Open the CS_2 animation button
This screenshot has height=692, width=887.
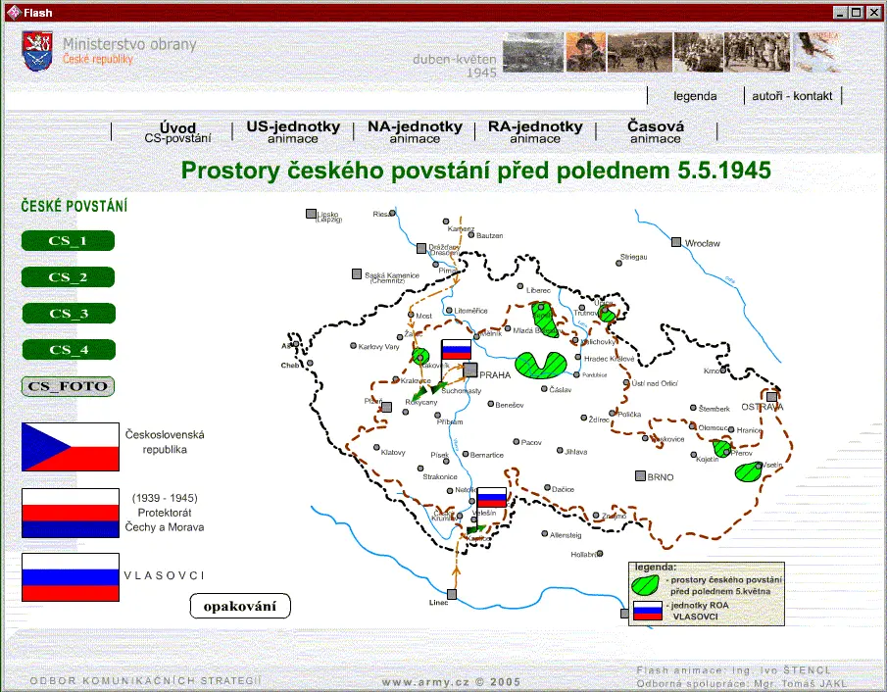click(x=68, y=277)
